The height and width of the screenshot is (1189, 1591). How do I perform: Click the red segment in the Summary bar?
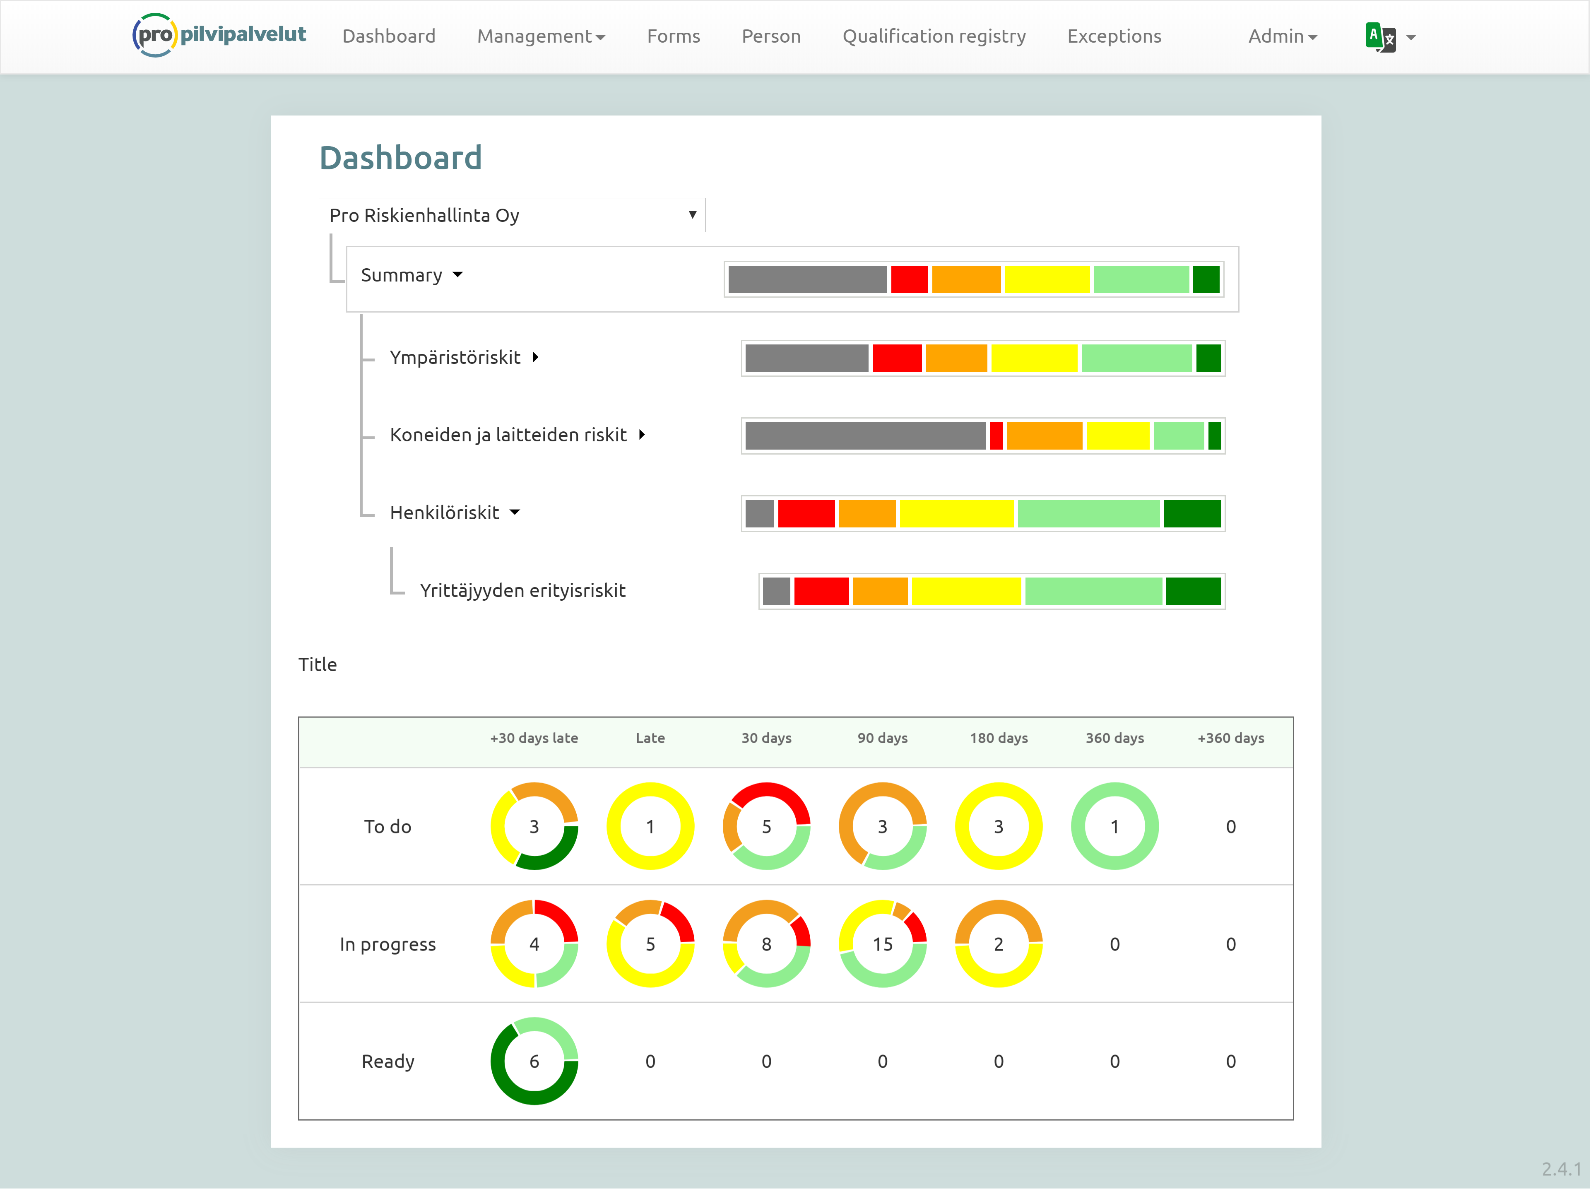[909, 279]
